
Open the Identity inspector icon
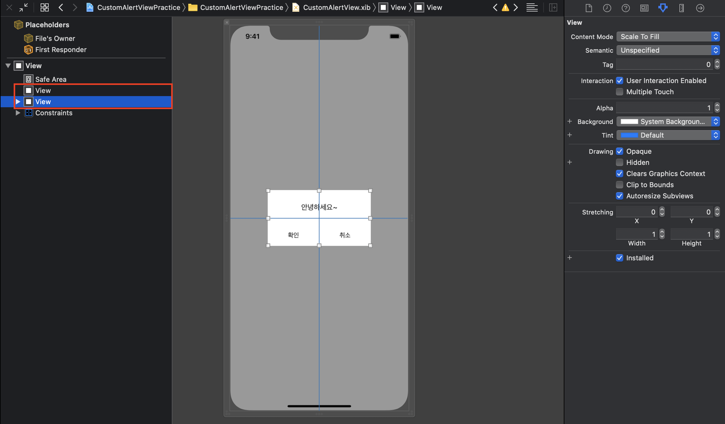644,8
